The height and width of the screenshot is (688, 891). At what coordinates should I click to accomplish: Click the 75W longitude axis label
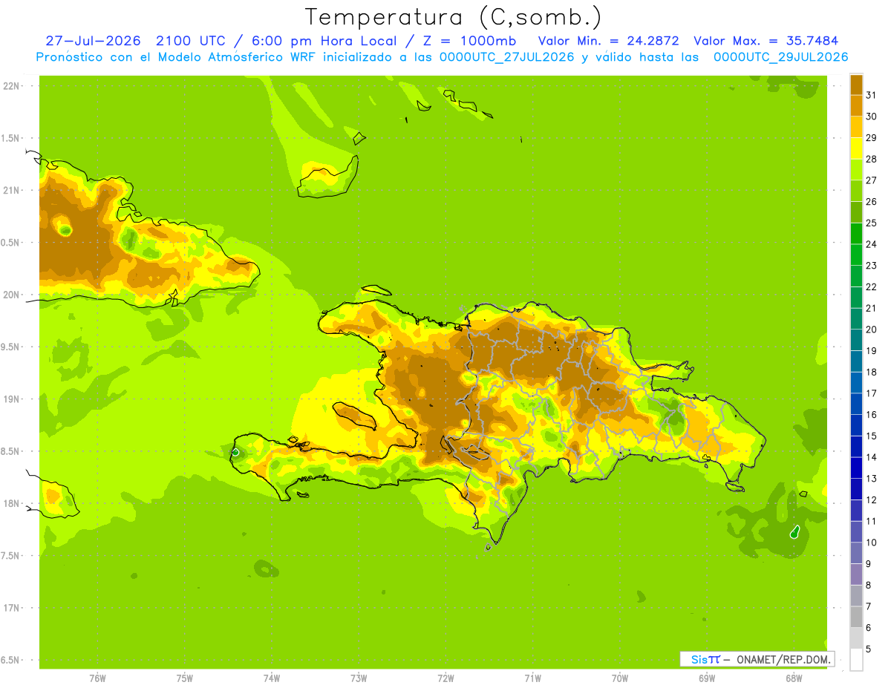click(x=185, y=678)
